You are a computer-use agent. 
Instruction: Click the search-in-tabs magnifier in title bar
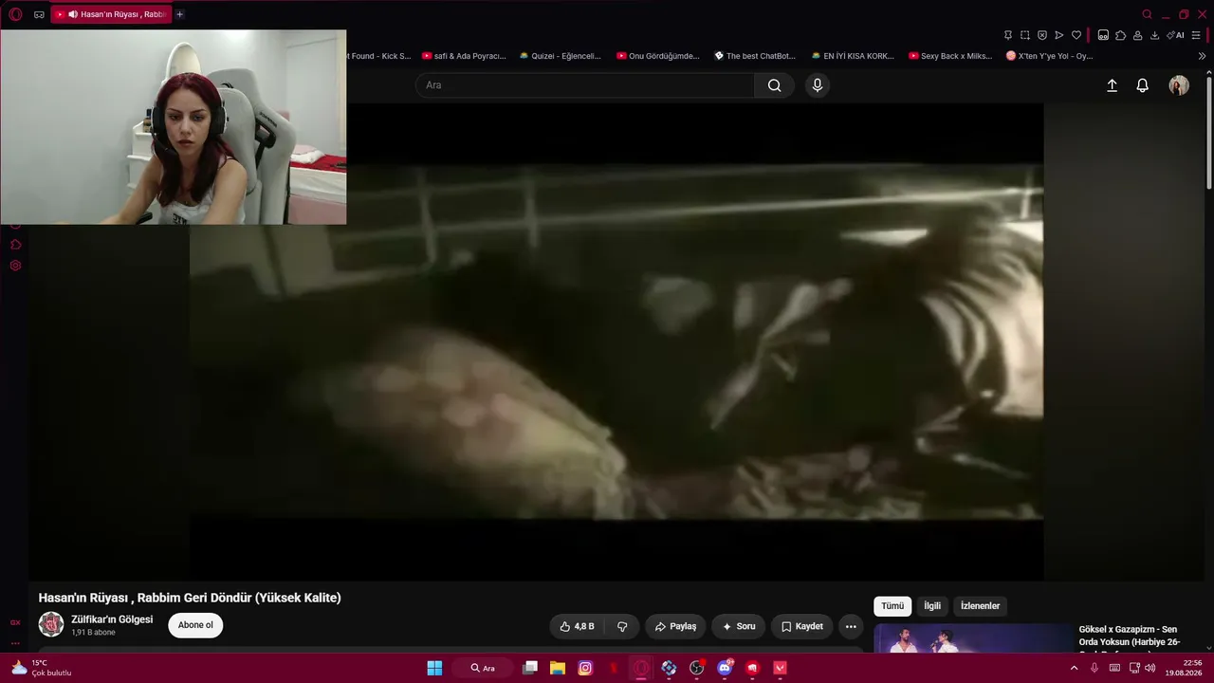tap(1148, 14)
